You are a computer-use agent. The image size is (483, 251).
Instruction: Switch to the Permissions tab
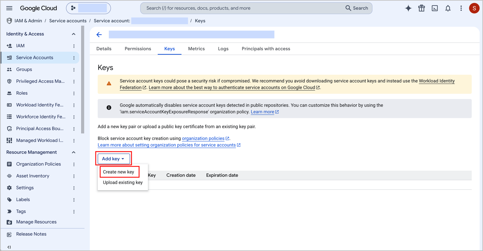pyautogui.click(x=138, y=49)
